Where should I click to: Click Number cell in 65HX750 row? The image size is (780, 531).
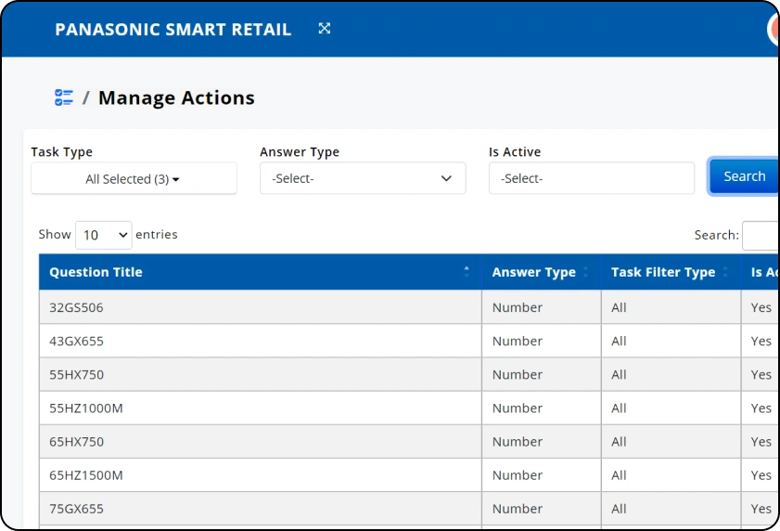(542, 441)
